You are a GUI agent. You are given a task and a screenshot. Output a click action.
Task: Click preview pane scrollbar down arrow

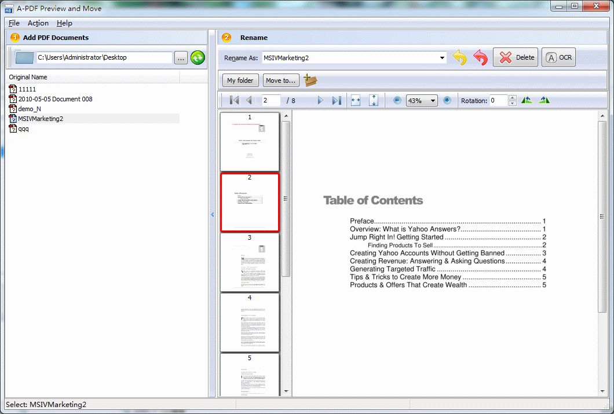[602, 391]
